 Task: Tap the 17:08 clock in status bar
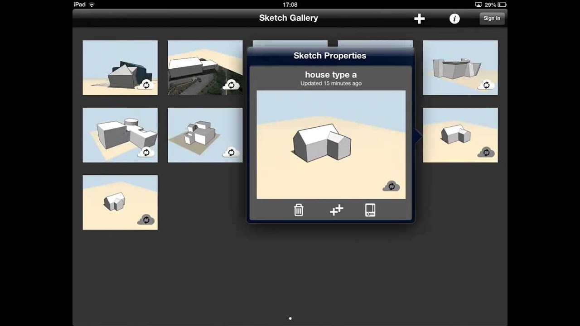[290, 5]
